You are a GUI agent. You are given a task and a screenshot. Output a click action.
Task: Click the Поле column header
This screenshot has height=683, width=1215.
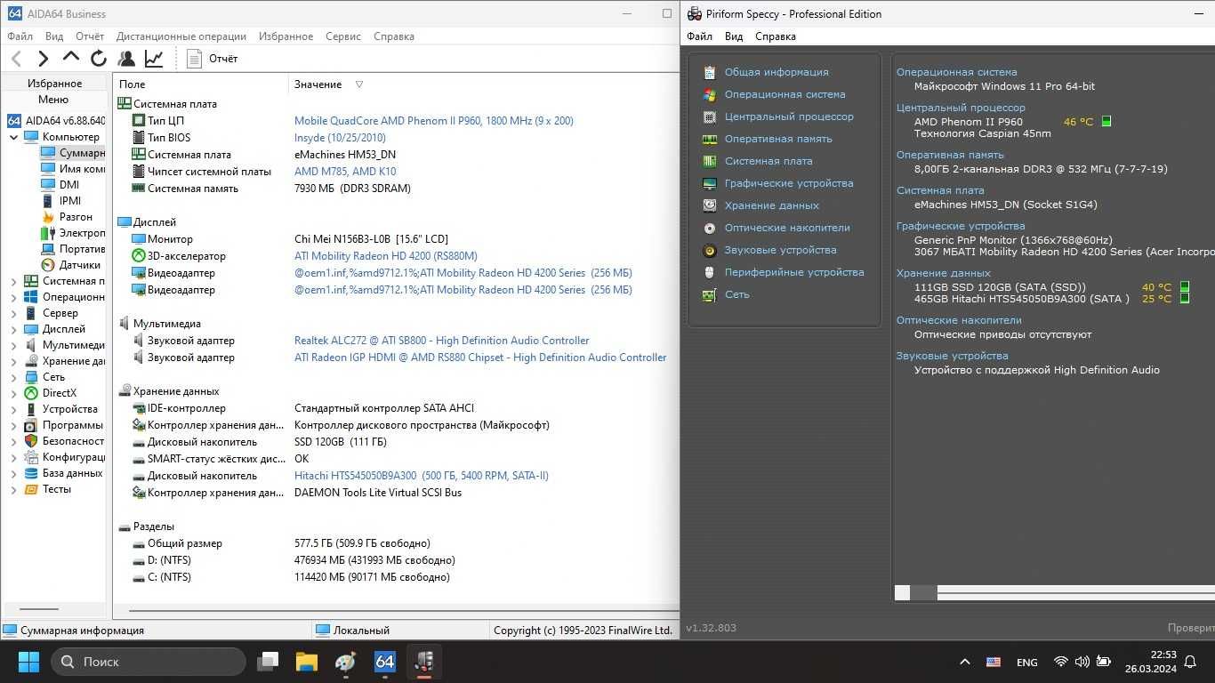(132, 84)
